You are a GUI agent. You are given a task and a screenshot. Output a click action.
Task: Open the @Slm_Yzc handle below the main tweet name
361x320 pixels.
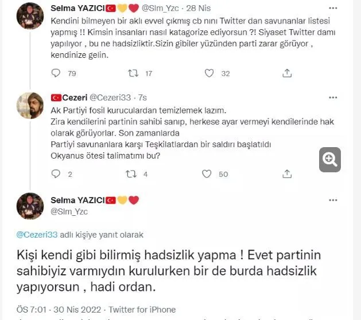click(69, 211)
